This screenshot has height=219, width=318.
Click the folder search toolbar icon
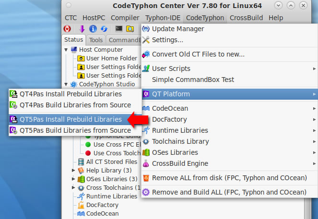coord(130,29)
